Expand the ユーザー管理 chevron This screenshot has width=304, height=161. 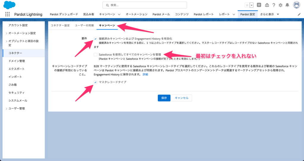pos(7,109)
